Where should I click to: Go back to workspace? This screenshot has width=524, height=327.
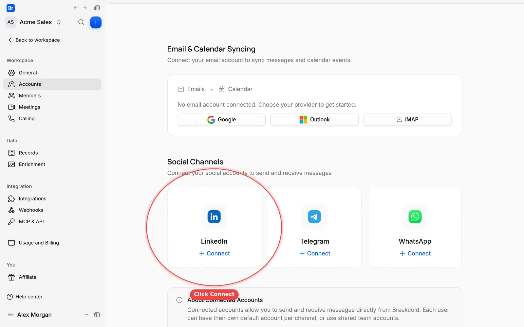coord(34,40)
